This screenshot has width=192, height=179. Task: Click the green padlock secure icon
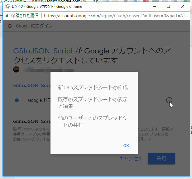click(7, 16)
